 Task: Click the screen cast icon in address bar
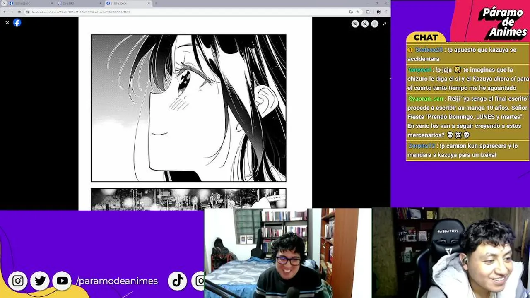351,12
